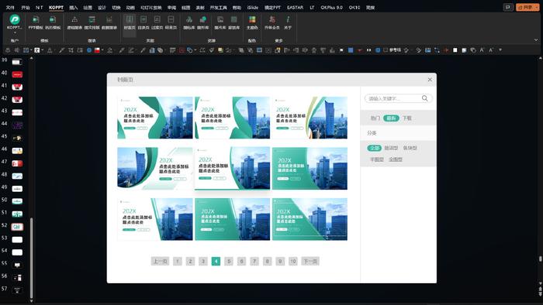Viewport: 543px width, 305px height.
Task: Expand the KOPPT account dropdown arrow
Action: pyautogui.click(x=15, y=33)
